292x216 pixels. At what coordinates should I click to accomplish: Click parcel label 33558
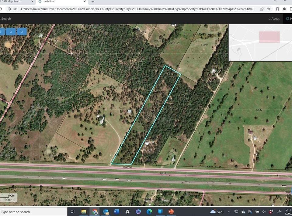pyautogui.click(x=37, y=38)
